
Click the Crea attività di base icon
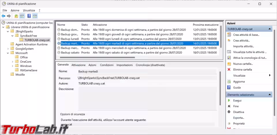pyautogui.click(x=229, y=35)
